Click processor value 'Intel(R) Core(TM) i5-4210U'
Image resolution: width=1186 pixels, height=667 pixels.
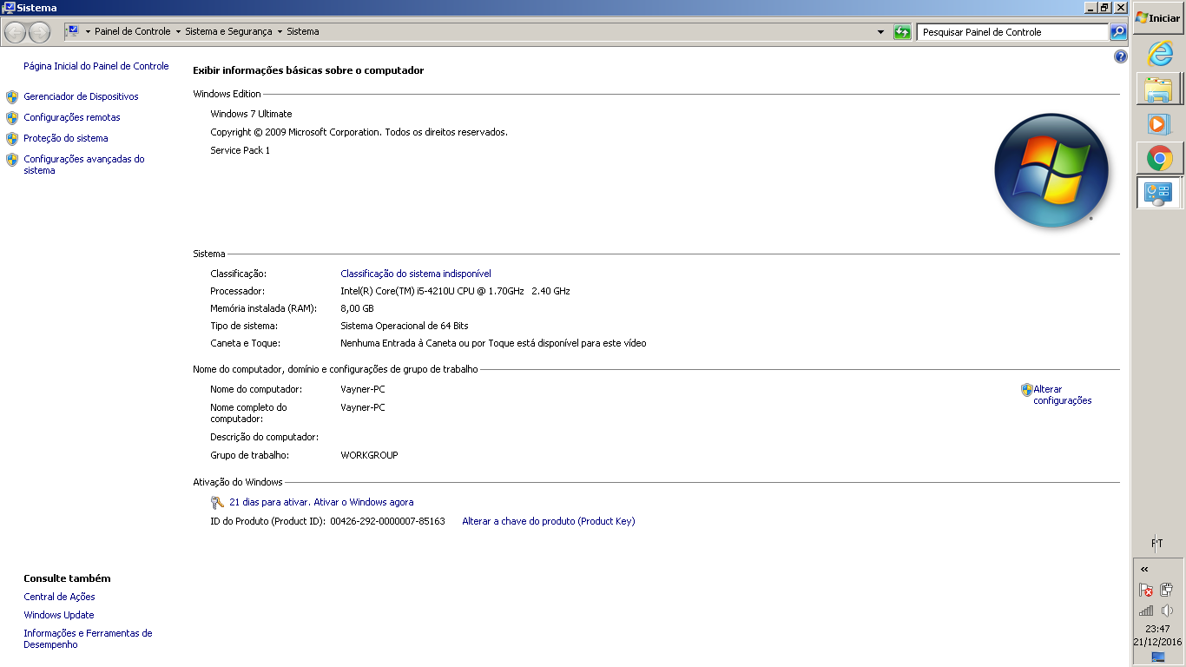coord(455,291)
